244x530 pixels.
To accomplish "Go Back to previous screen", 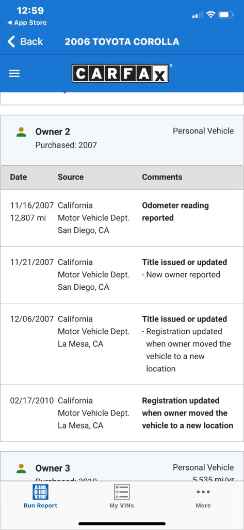I will pyautogui.click(x=25, y=41).
